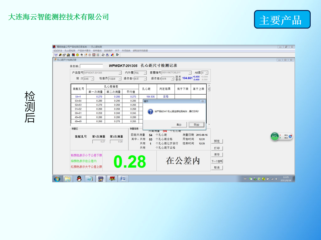
Task: Click the yellow smiley face toolbar icon
Action: click(77, 55)
